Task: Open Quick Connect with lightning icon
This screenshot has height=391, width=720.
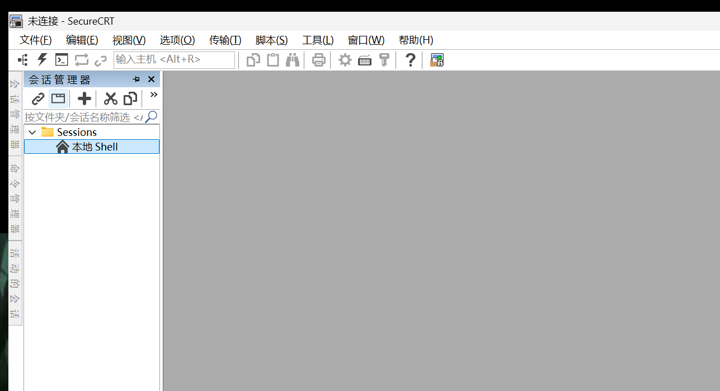Action: (42, 60)
